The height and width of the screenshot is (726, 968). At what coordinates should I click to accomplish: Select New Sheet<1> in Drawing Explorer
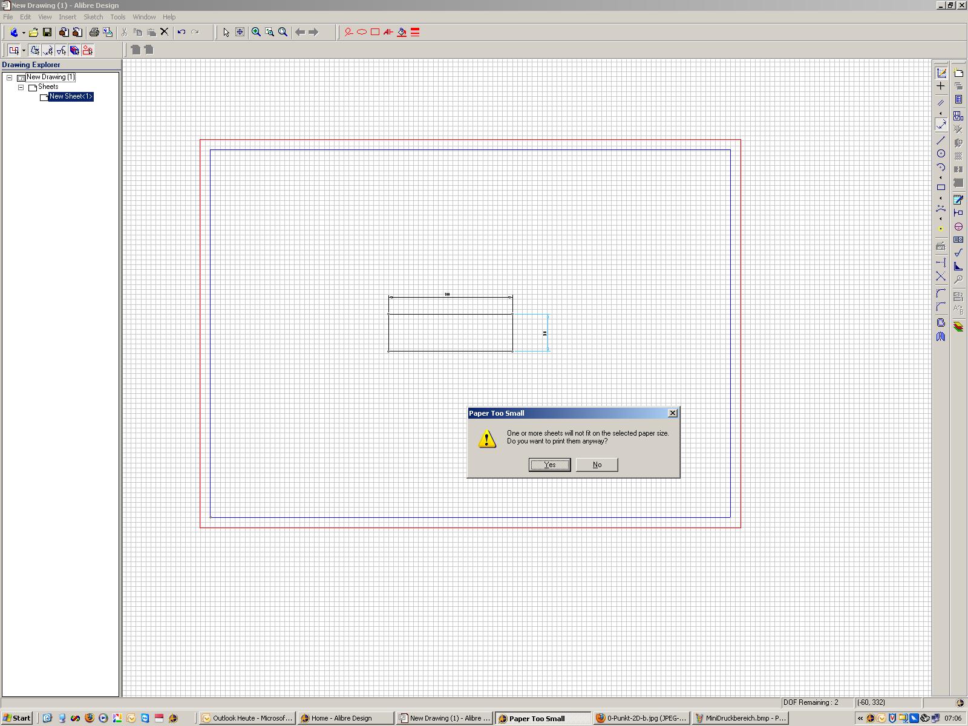coord(71,96)
